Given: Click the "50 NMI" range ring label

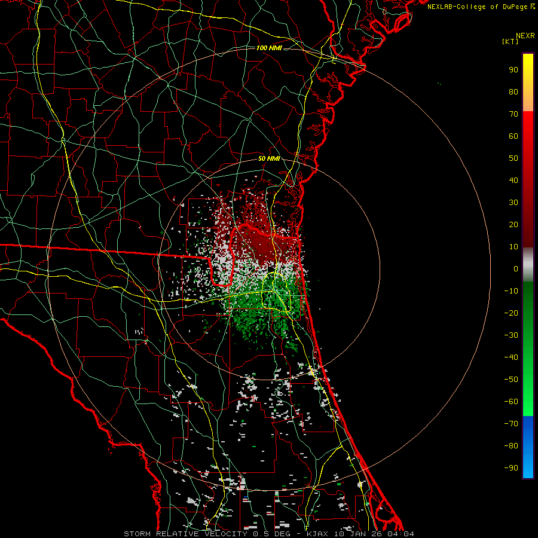Looking at the screenshot, I should [x=269, y=158].
